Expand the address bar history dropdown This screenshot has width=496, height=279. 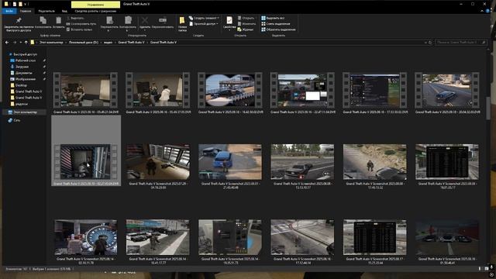(x=425, y=42)
